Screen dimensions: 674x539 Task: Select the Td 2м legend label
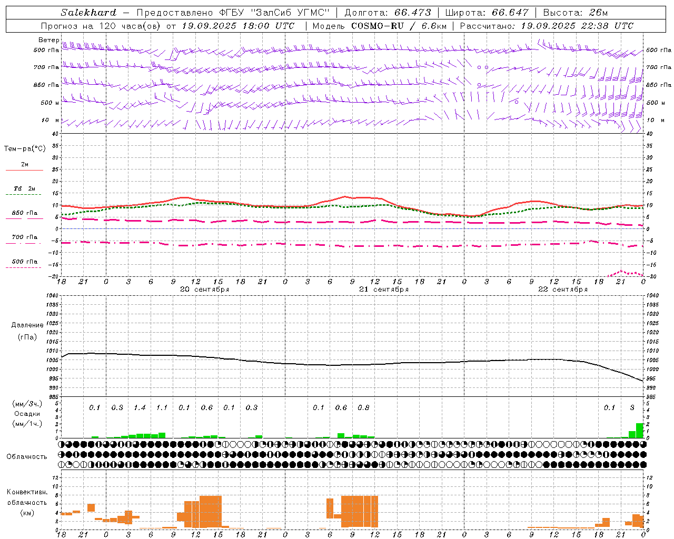[x=24, y=188]
